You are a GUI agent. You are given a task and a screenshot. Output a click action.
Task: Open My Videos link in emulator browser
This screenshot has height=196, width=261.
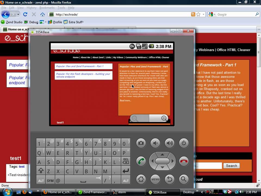coord(118,57)
